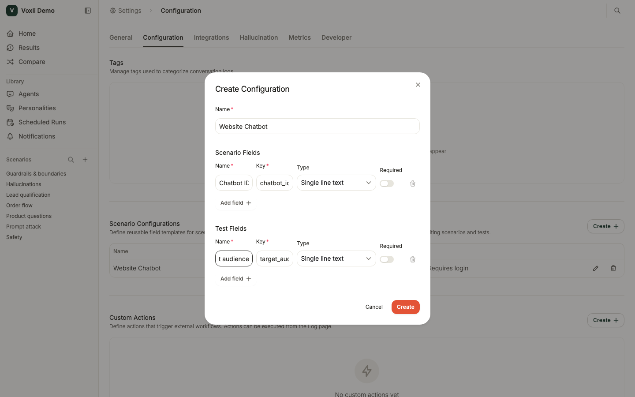Cancel the configuration dialog

tap(374, 307)
